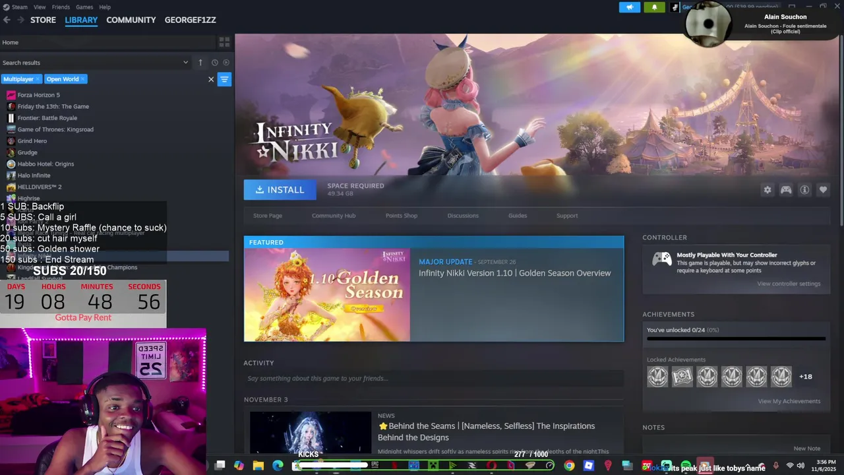The width and height of the screenshot is (844, 475).
Task: Switch library to grid view icon
Action: tap(224, 42)
